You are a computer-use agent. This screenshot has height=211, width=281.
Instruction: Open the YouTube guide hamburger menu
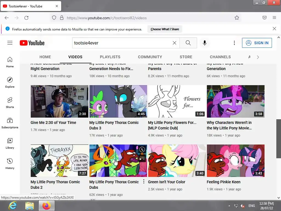click(10, 43)
